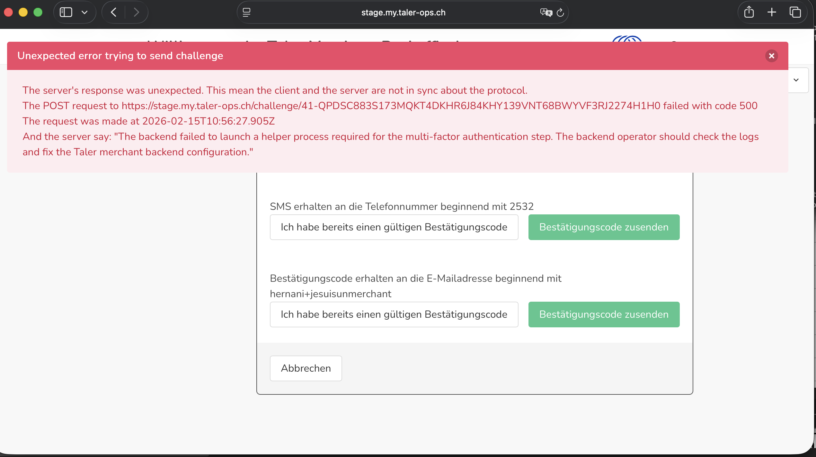Screen dimensions: 816x457
Task: Send email confirmation code via Bestätigungscode zusenden
Action: 604,315
